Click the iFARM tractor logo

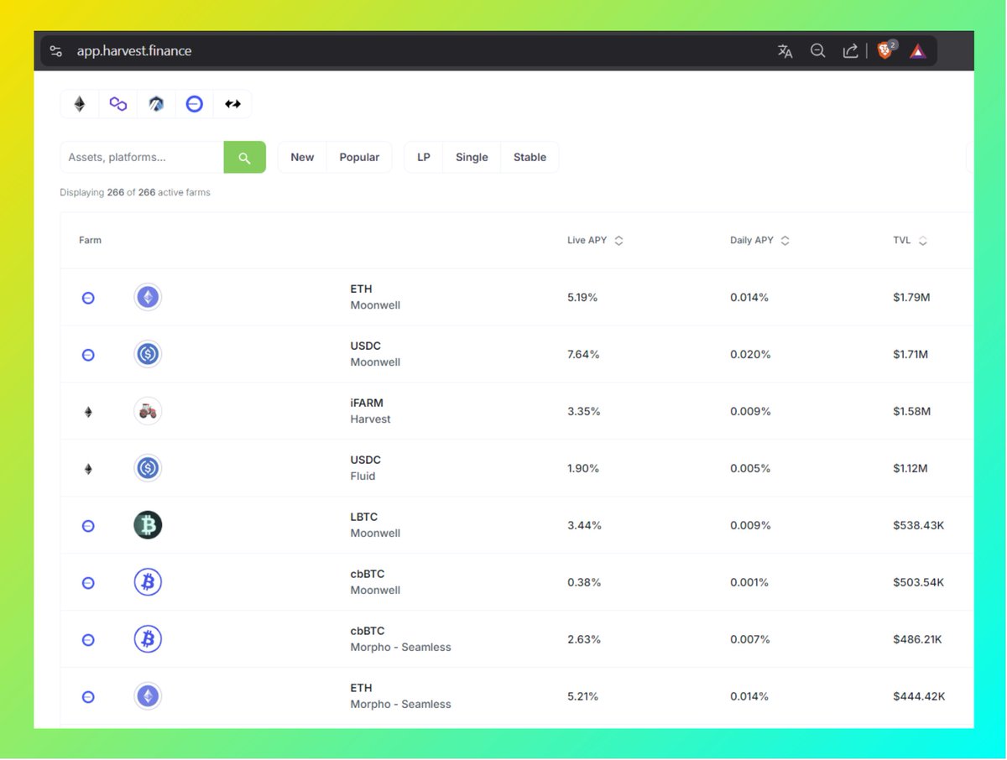click(148, 411)
